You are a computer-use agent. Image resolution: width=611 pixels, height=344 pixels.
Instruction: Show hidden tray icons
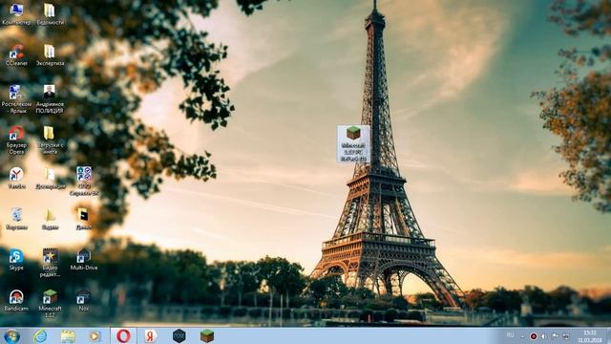tap(522, 336)
